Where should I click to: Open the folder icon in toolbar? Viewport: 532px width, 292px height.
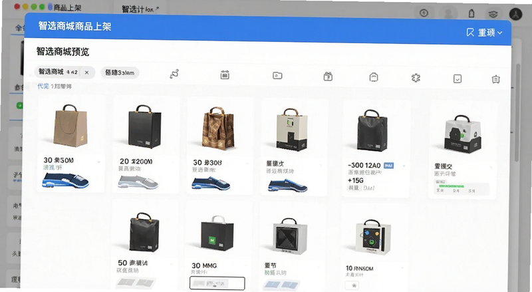point(277,75)
